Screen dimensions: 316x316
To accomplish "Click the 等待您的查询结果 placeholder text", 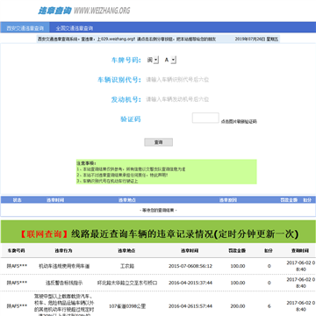I will pos(158,211).
